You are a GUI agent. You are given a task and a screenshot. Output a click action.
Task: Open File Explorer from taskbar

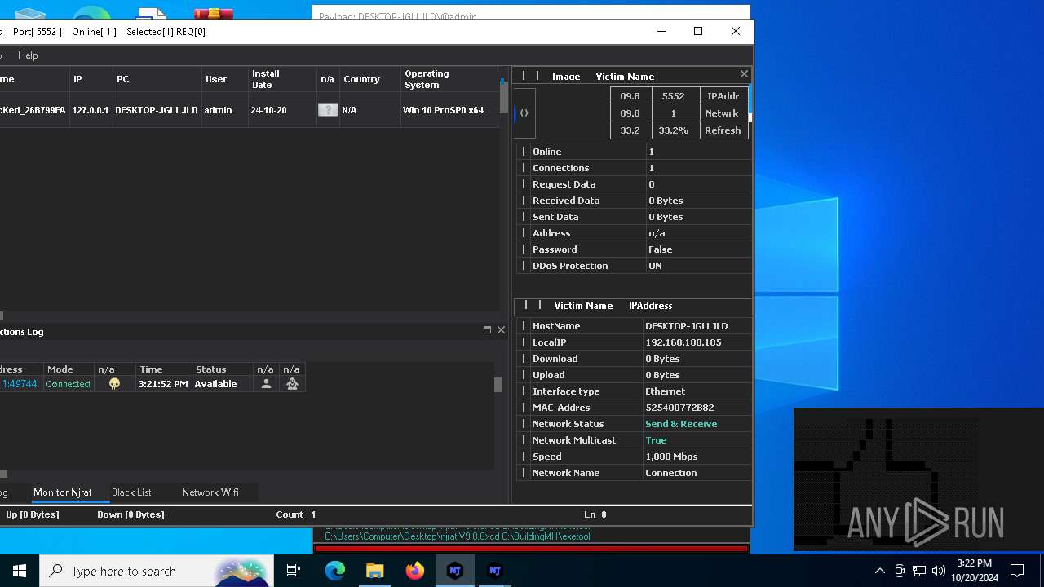point(374,571)
